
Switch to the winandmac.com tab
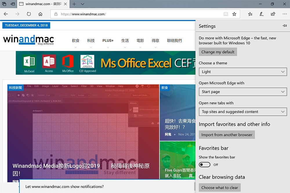pos(43,4)
